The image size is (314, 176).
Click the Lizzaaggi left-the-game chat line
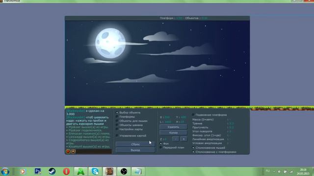click(88, 137)
